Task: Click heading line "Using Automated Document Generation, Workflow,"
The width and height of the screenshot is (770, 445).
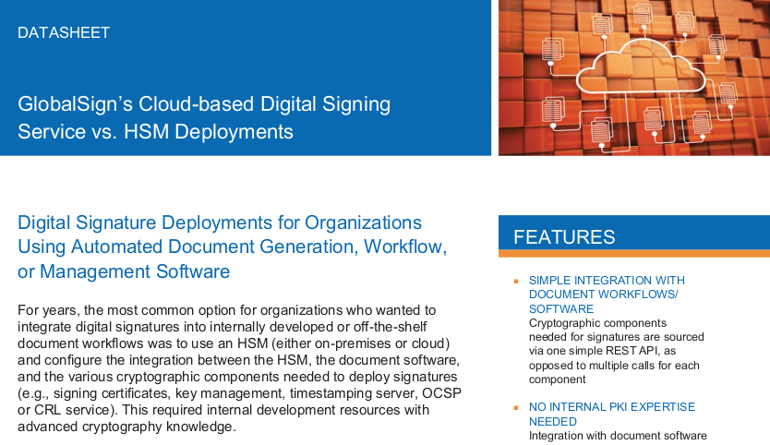Action: [233, 247]
